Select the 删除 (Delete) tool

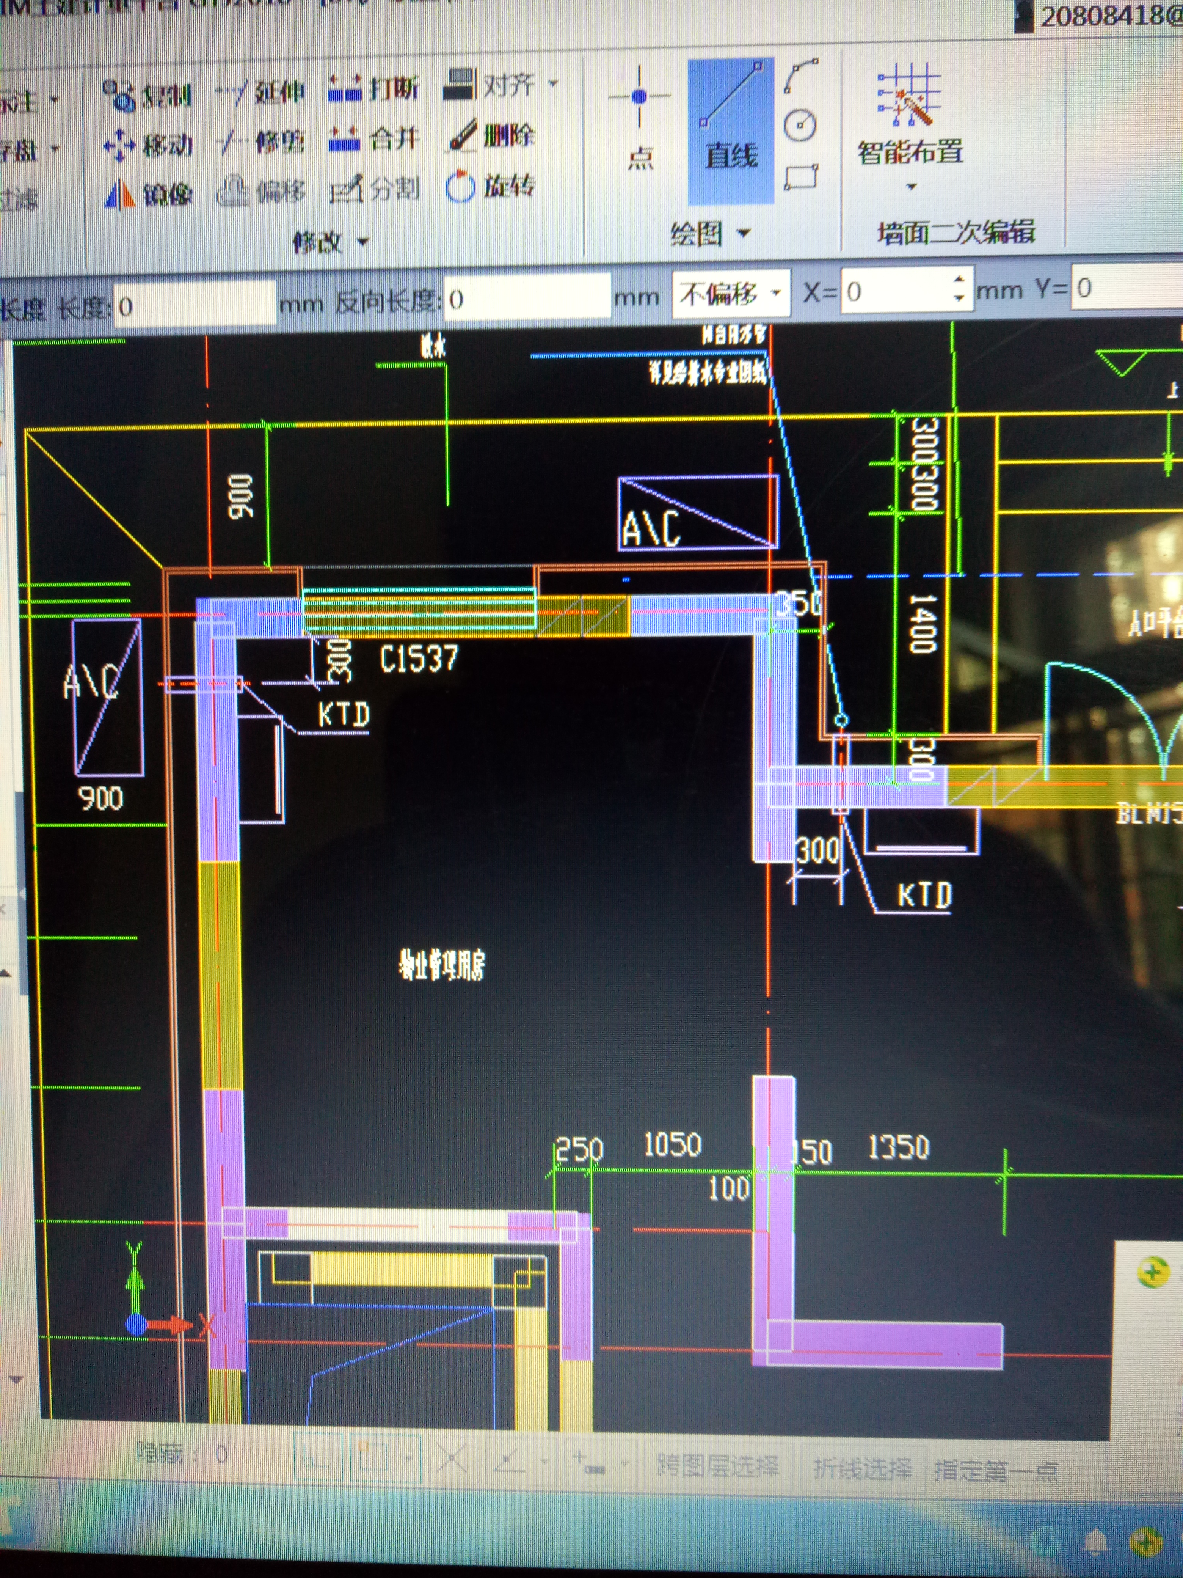click(491, 135)
